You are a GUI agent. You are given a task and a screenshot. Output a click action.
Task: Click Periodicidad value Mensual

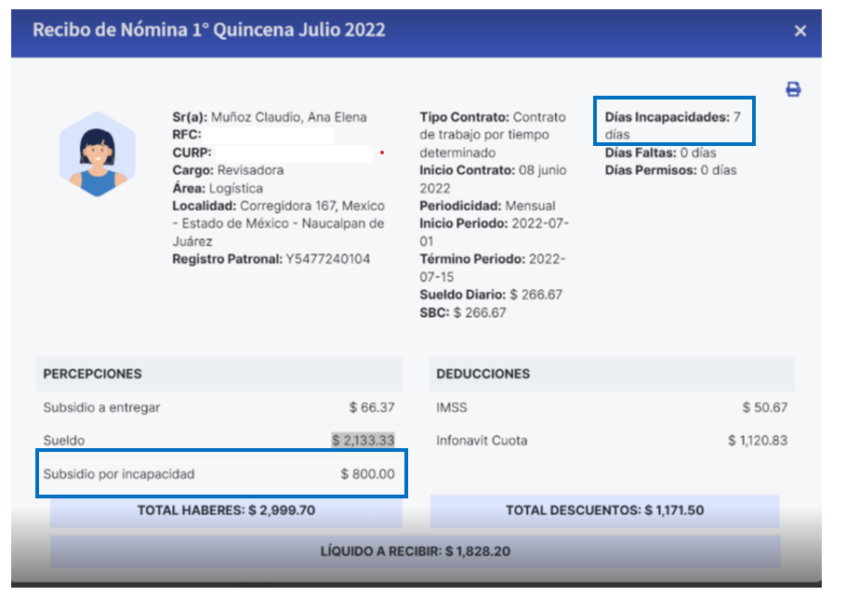coord(530,206)
